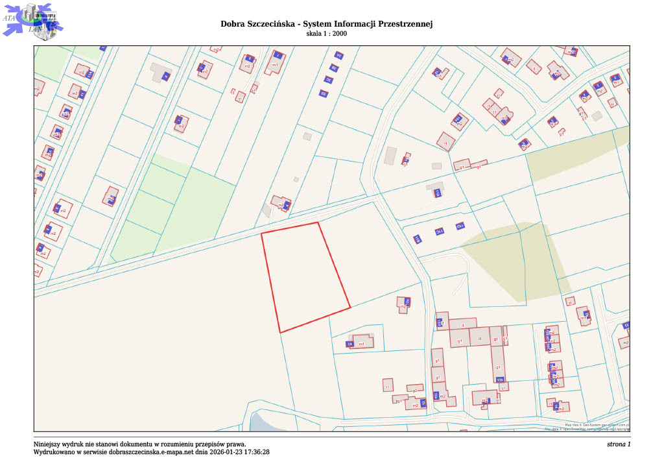Select the 13b address marker
This screenshot has height=471, width=664.
(499, 380)
